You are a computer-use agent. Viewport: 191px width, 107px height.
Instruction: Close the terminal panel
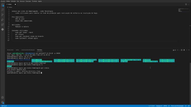pyautogui.click(x=189, y=50)
